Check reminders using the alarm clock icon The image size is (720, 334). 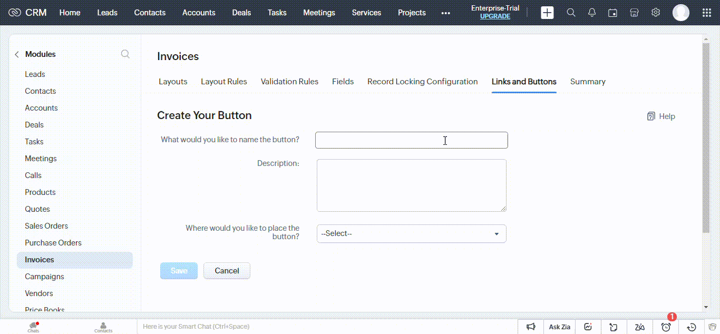click(x=665, y=327)
